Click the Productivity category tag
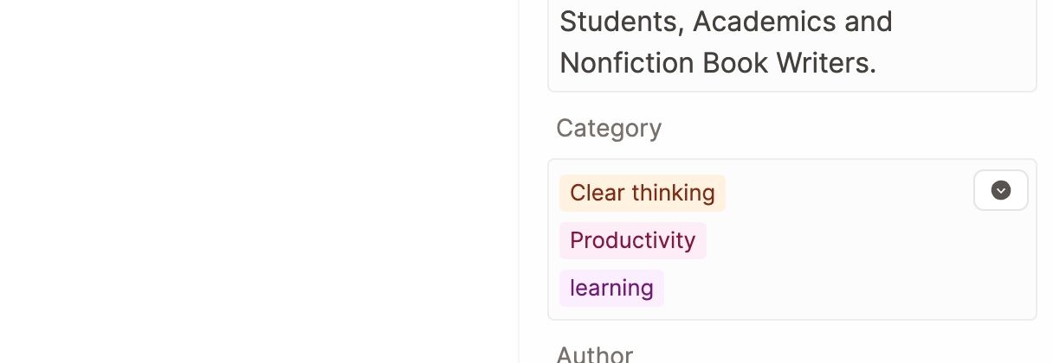This screenshot has width=1053, height=363. [632, 240]
